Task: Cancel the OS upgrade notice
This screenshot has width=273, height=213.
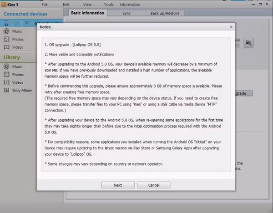Action: click(153, 185)
